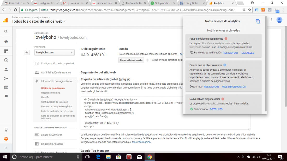Open Microsoft Store from the taskbar
The width and height of the screenshot is (287, 161).
tap(119, 157)
